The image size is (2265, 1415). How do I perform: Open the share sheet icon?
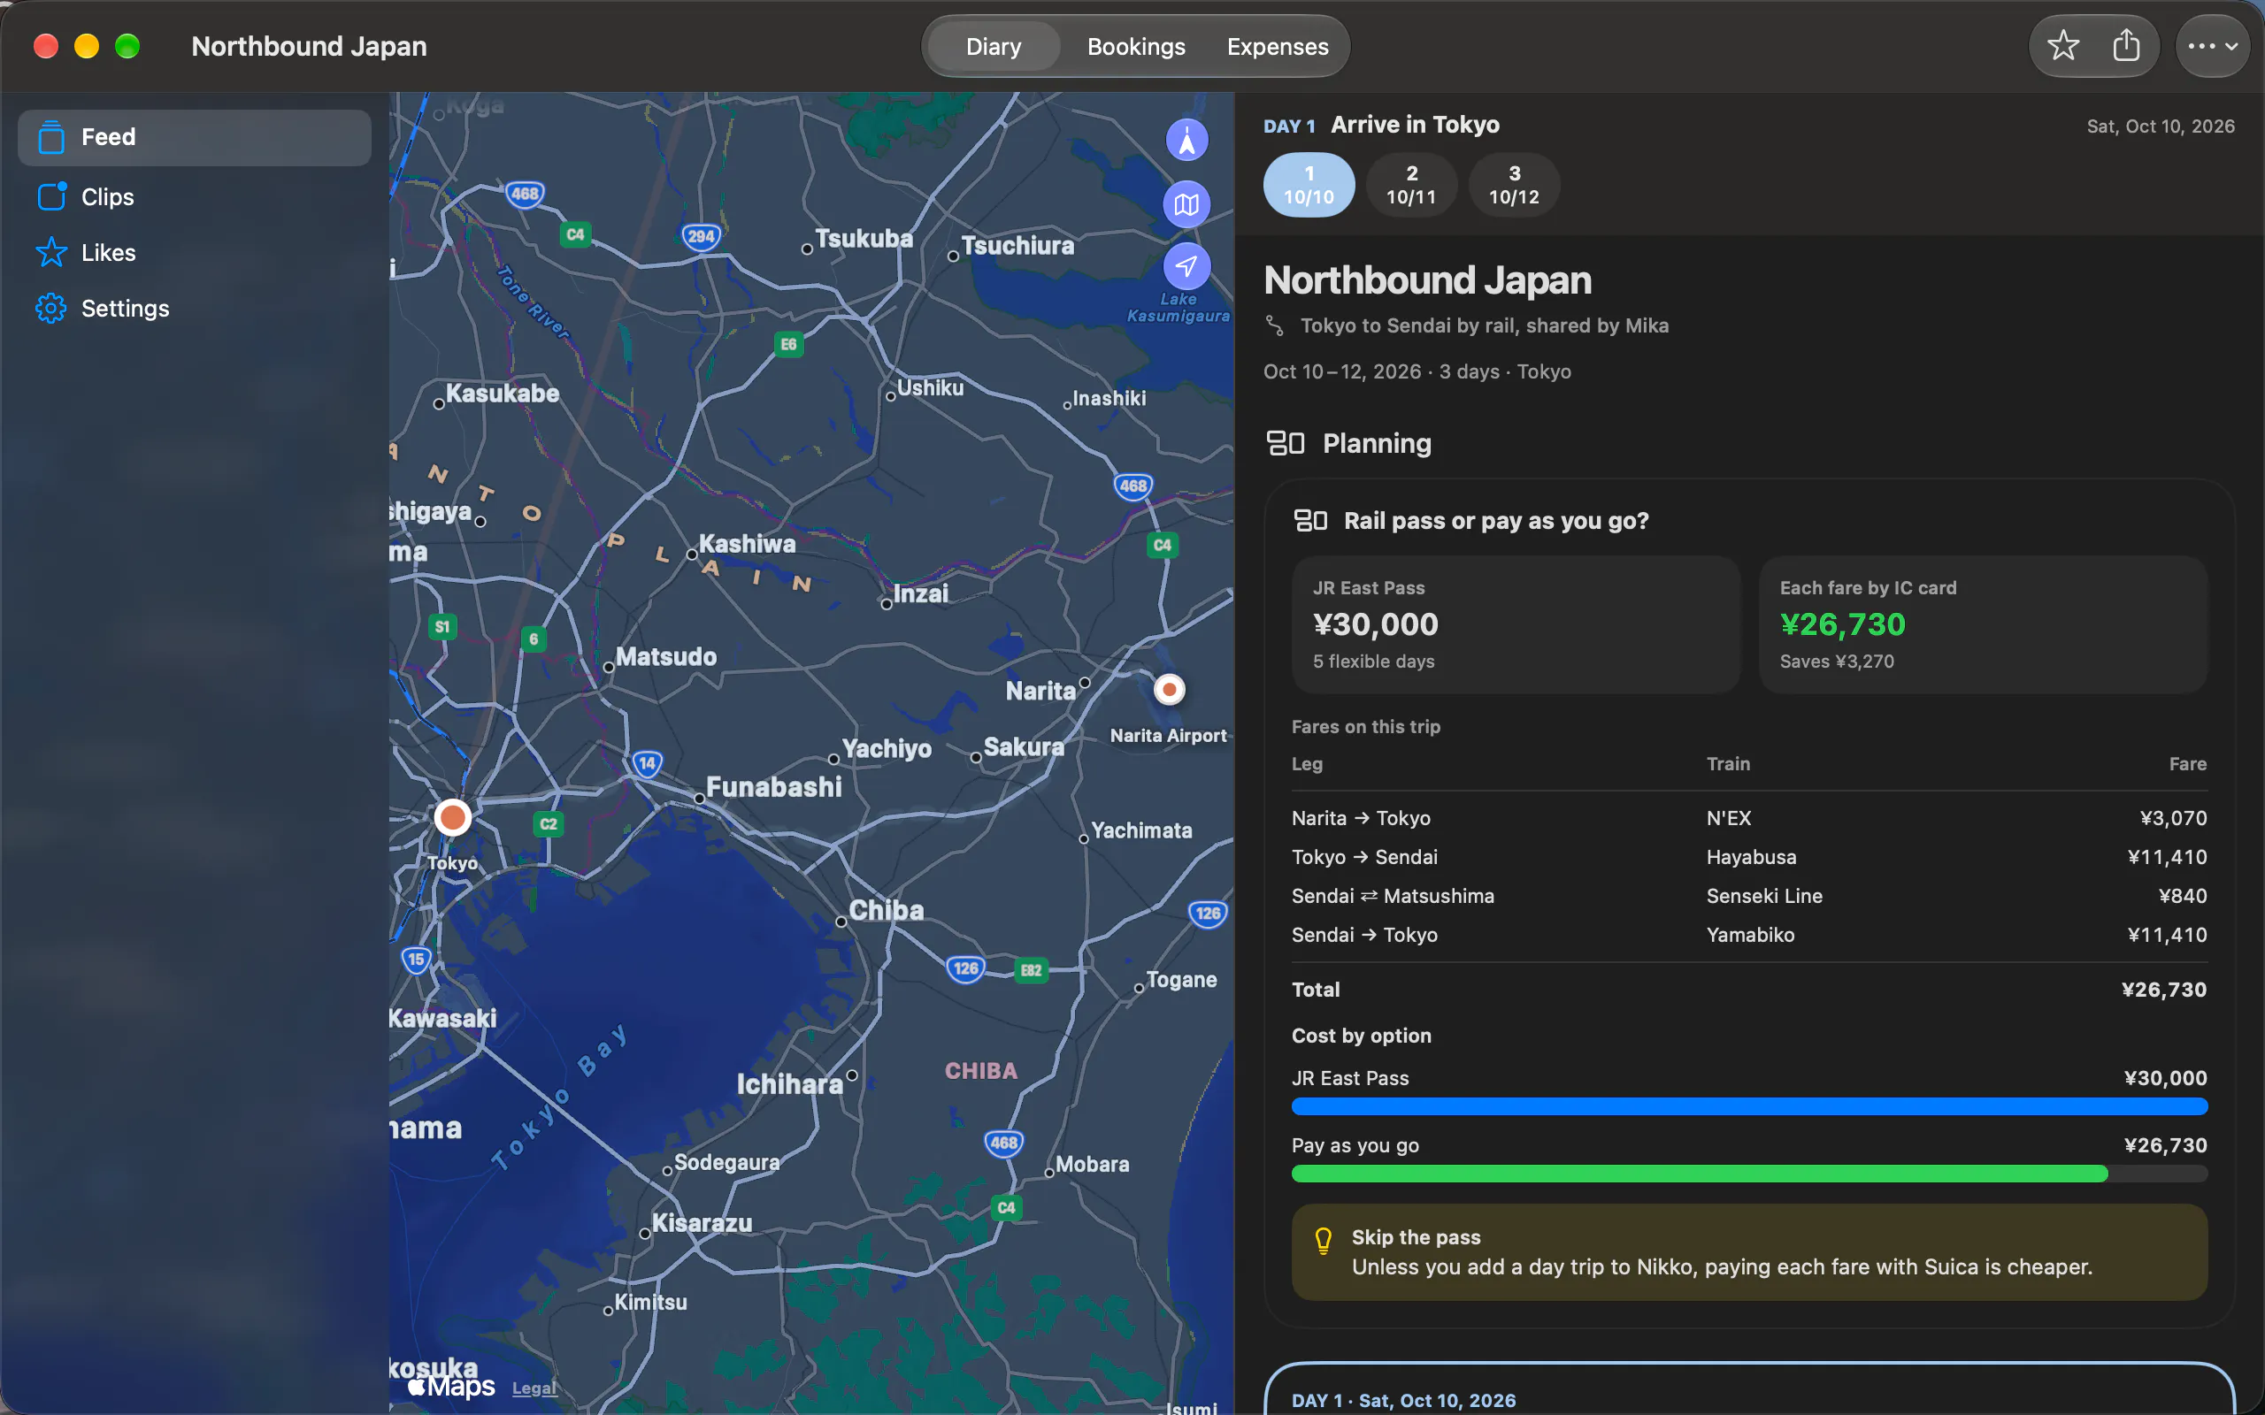[2126, 46]
